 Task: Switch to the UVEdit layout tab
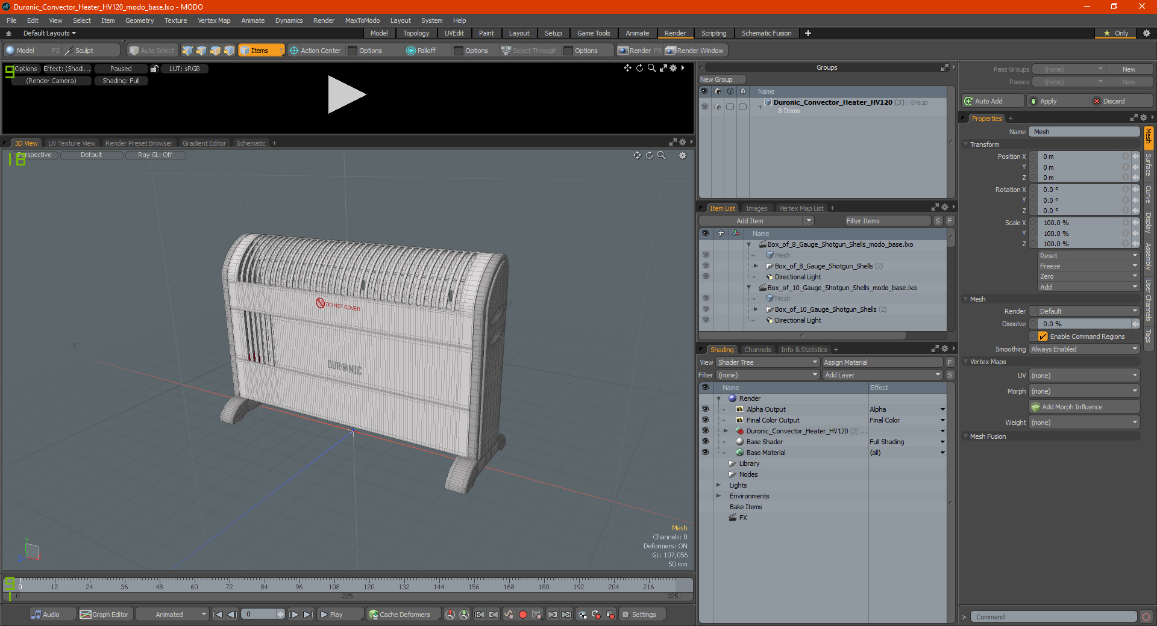454,33
